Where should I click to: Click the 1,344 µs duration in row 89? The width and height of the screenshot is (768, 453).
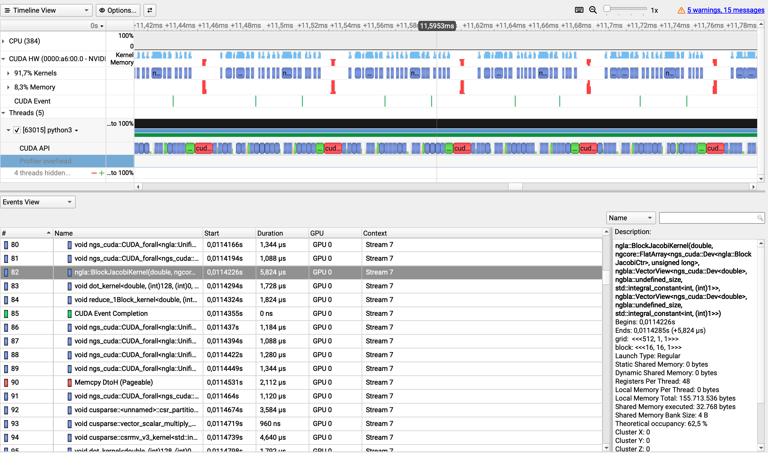coord(273,369)
